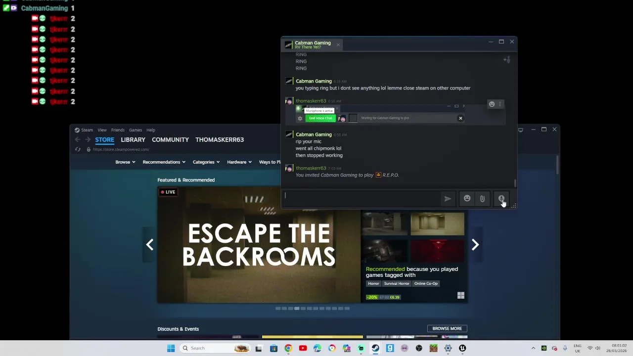The image size is (633, 356).
Task: Click the BROWSE MORE button
Action: 447,328
